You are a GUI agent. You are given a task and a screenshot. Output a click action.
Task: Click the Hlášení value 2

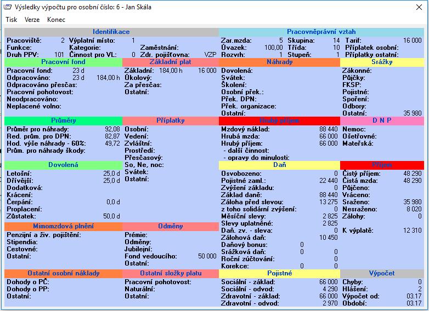[420, 289]
